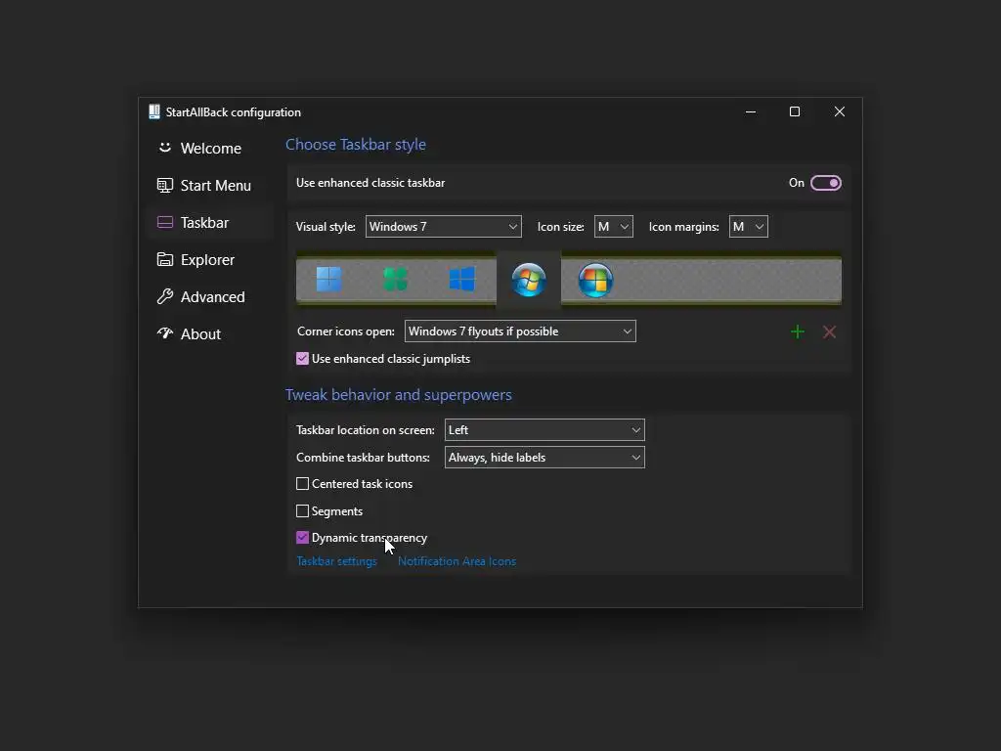Click the Use enhanced classic taskbar label

370,183
